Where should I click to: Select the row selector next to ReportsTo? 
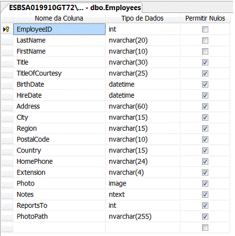[x=7, y=206]
